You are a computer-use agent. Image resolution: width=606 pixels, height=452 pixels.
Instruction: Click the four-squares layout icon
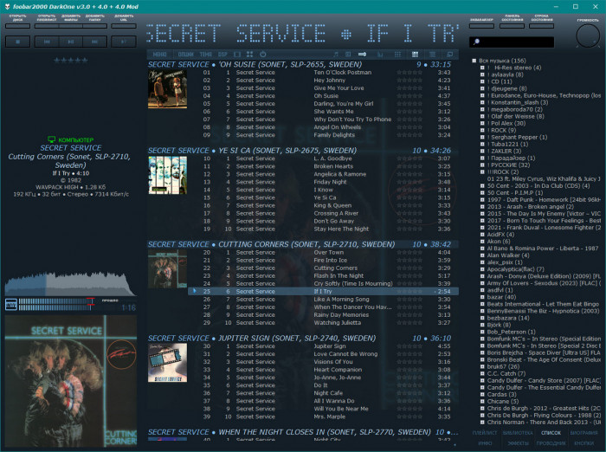click(249, 55)
